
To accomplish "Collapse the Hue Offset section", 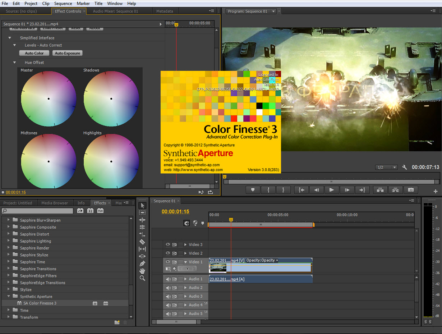I will point(15,62).
